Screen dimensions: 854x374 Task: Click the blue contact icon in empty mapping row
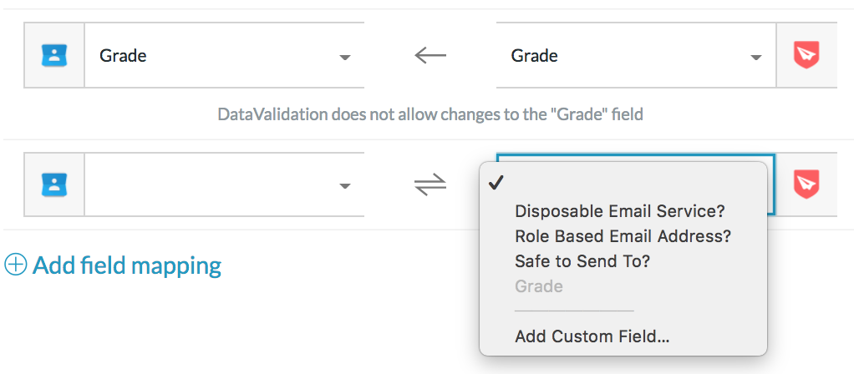54,184
